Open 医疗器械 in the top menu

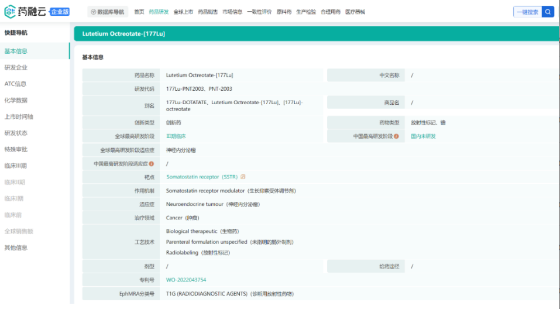(x=355, y=12)
